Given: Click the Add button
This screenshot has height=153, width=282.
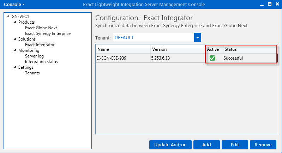Looking at the screenshot, I should (206, 145).
